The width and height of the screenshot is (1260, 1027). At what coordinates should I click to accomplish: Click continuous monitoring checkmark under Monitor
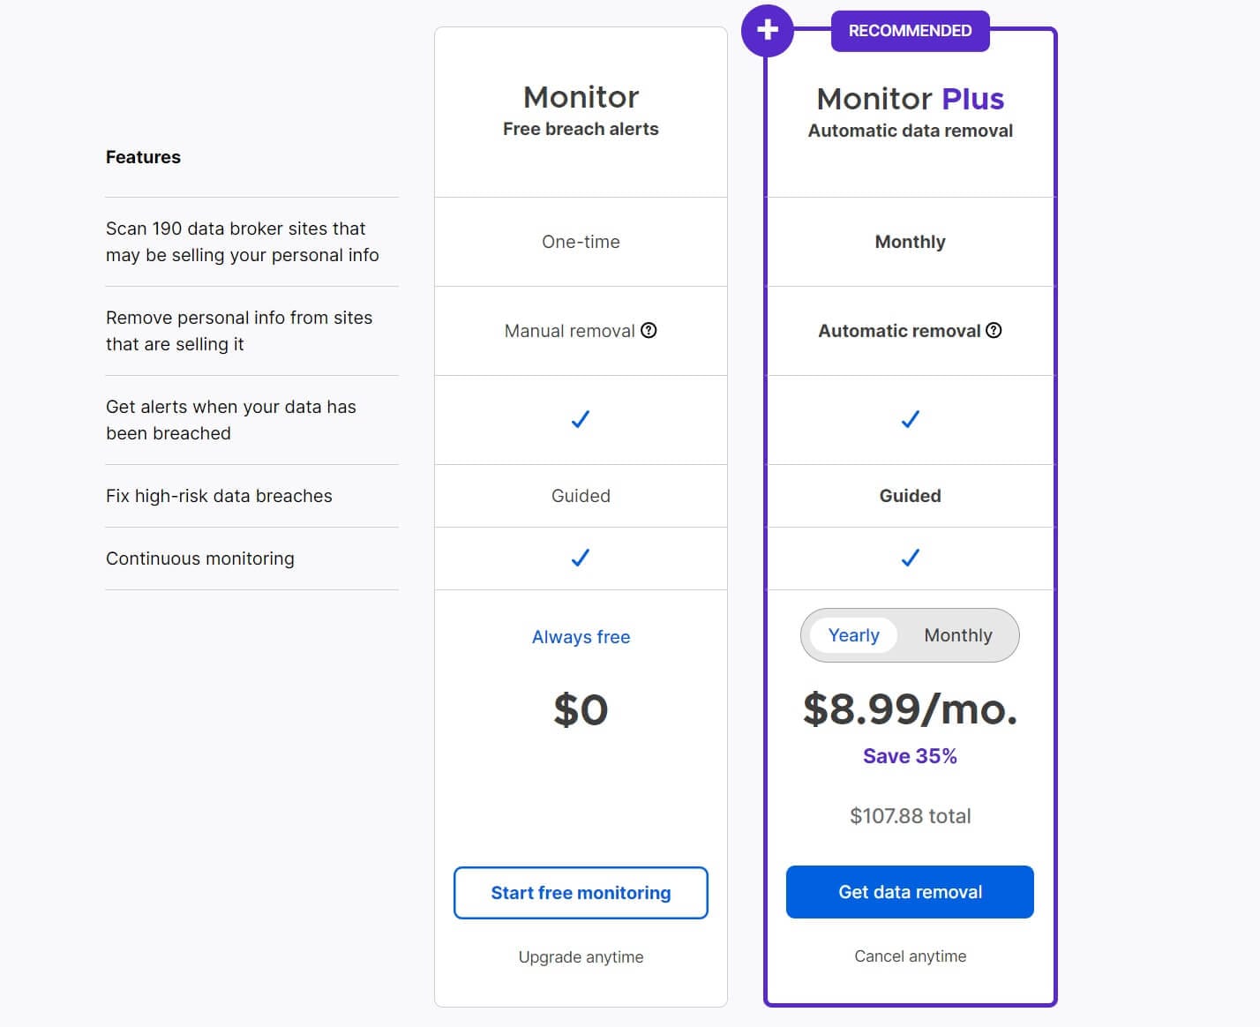580,558
